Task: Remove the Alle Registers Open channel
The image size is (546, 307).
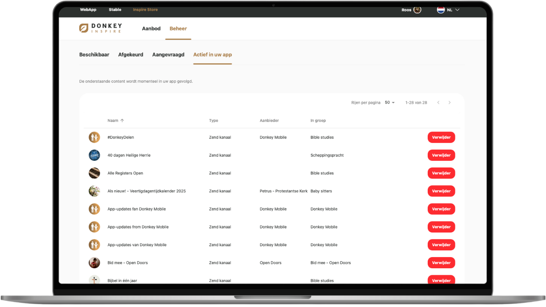Action: 441,173
